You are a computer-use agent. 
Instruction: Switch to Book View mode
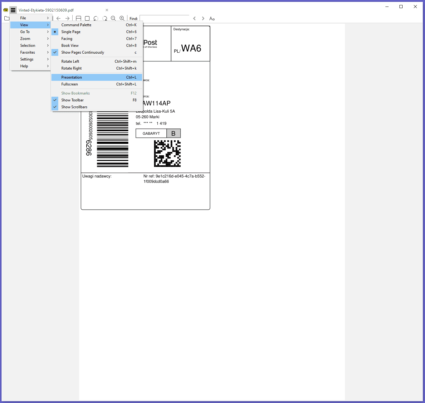pyautogui.click(x=97, y=46)
